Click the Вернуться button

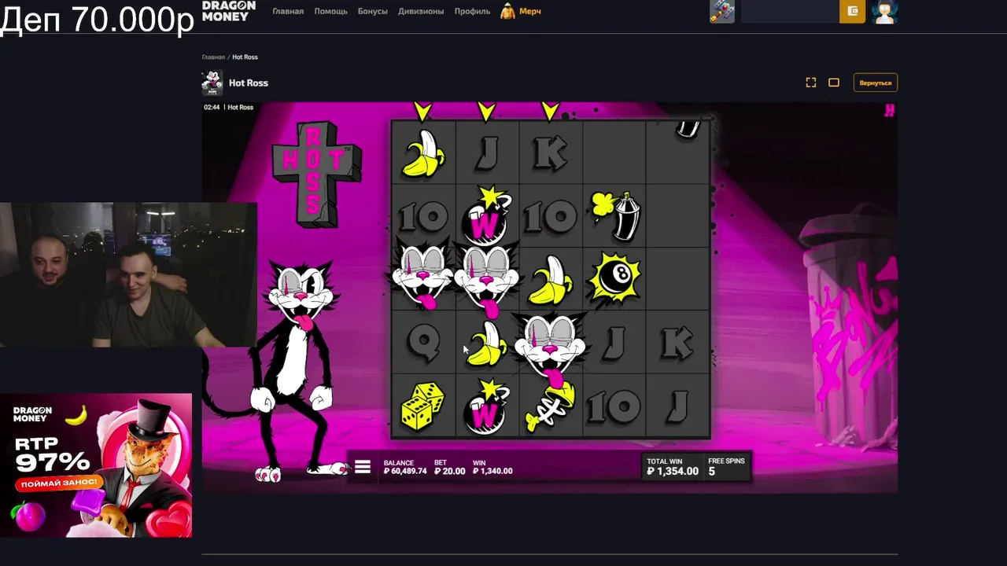pos(876,83)
